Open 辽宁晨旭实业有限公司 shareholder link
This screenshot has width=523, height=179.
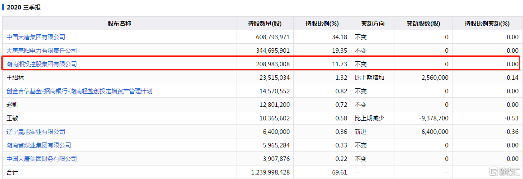36,132
